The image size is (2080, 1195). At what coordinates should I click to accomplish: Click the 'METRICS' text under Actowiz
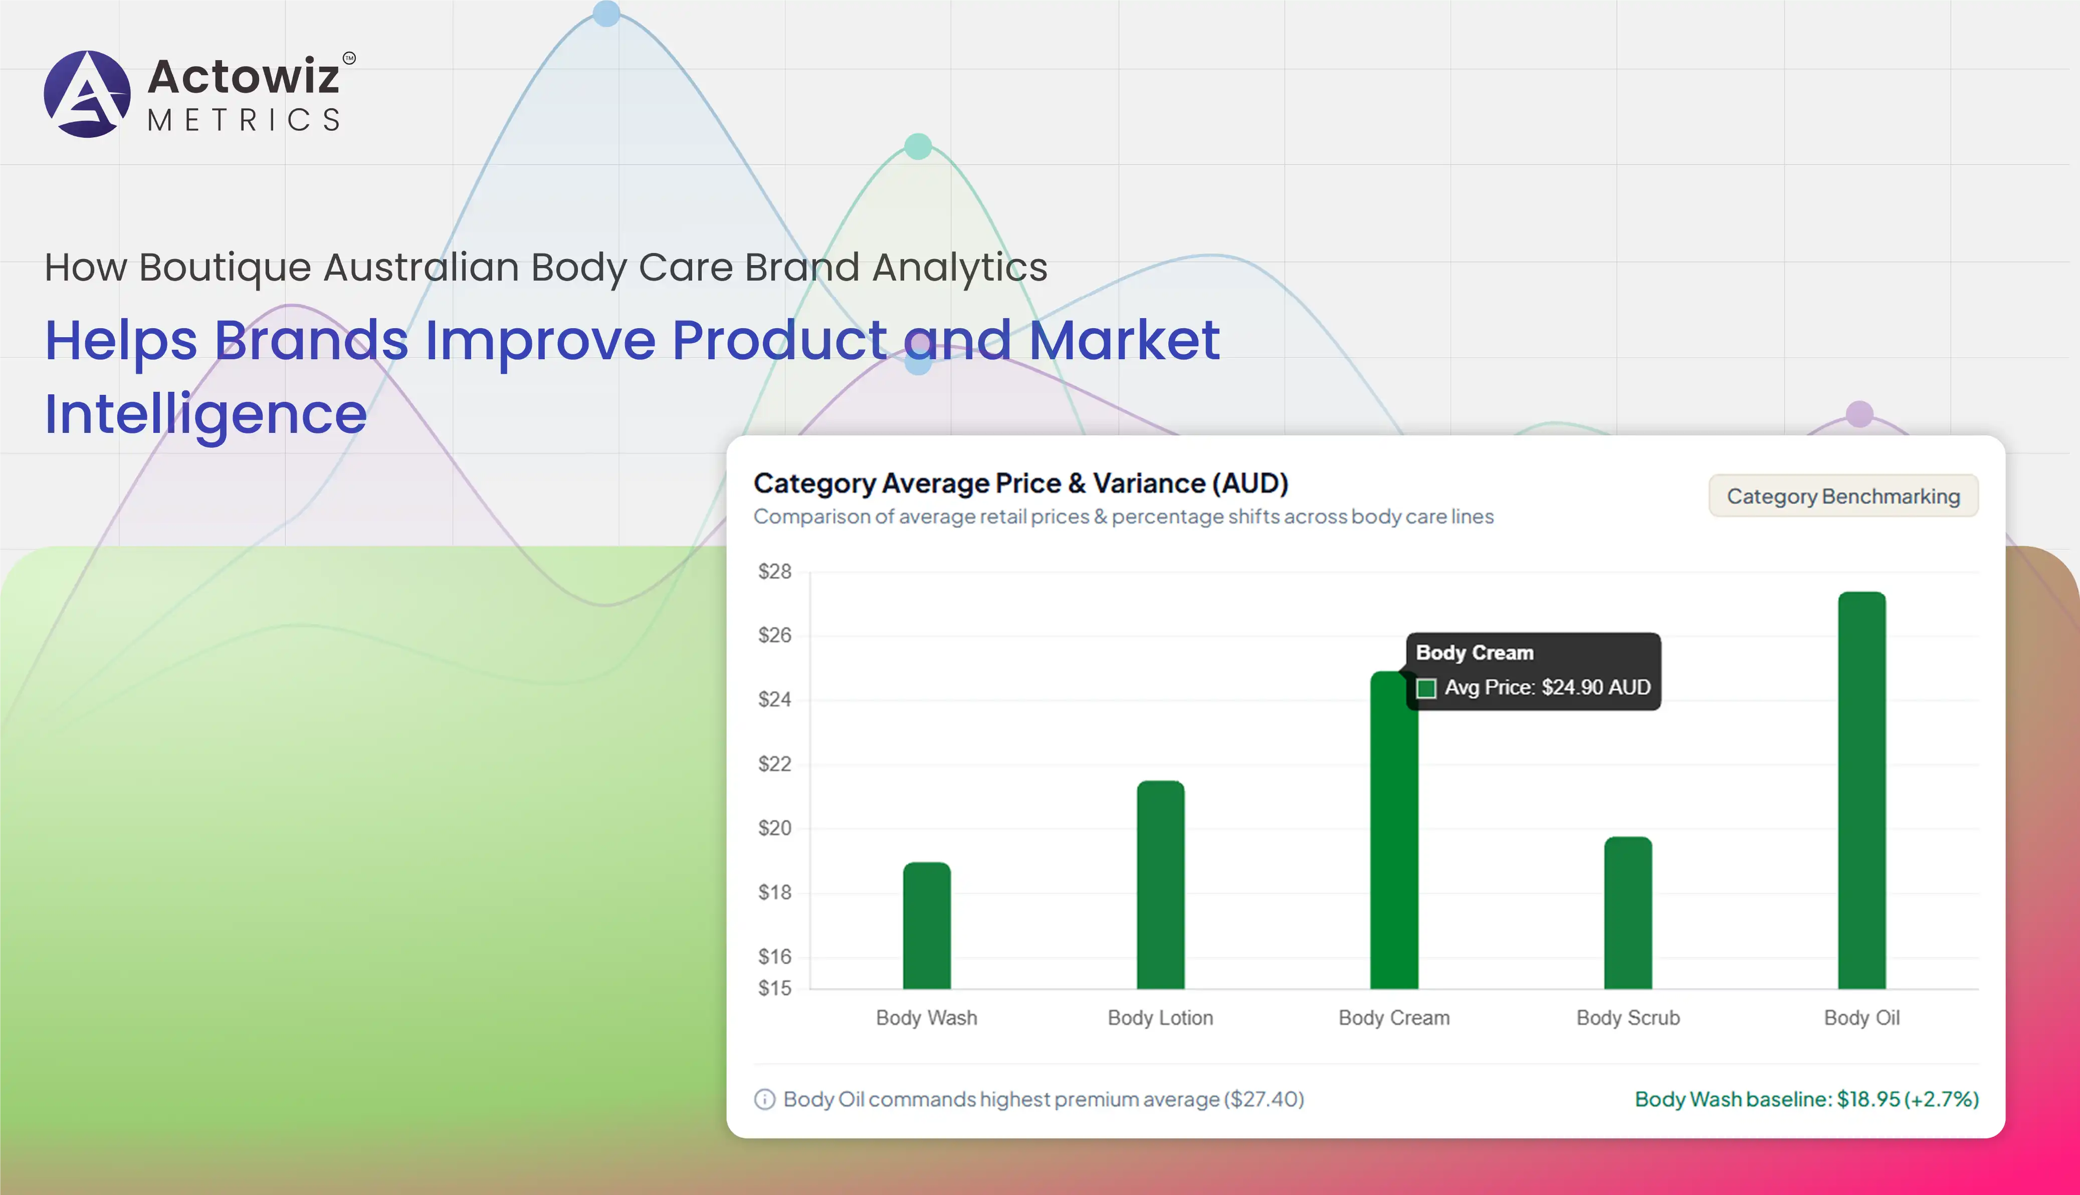(244, 121)
